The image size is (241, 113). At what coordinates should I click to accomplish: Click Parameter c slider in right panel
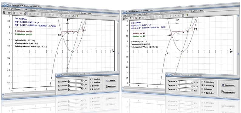(185, 90)
